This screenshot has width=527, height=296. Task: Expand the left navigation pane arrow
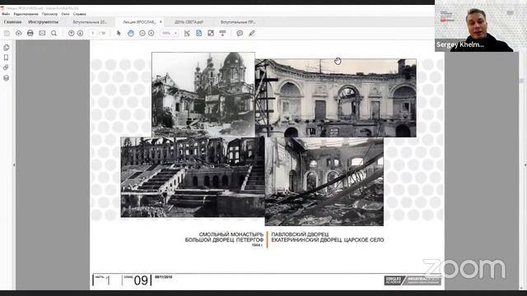[x=14, y=164]
